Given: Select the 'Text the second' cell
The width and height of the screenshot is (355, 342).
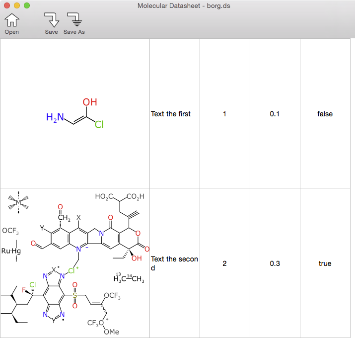Looking at the screenshot, I should [175, 263].
